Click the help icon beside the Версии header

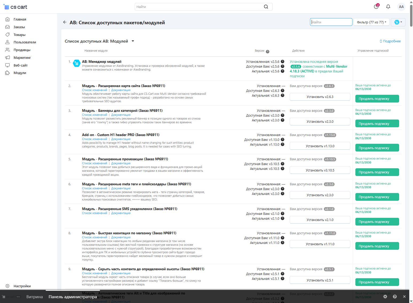coord(268,52)
